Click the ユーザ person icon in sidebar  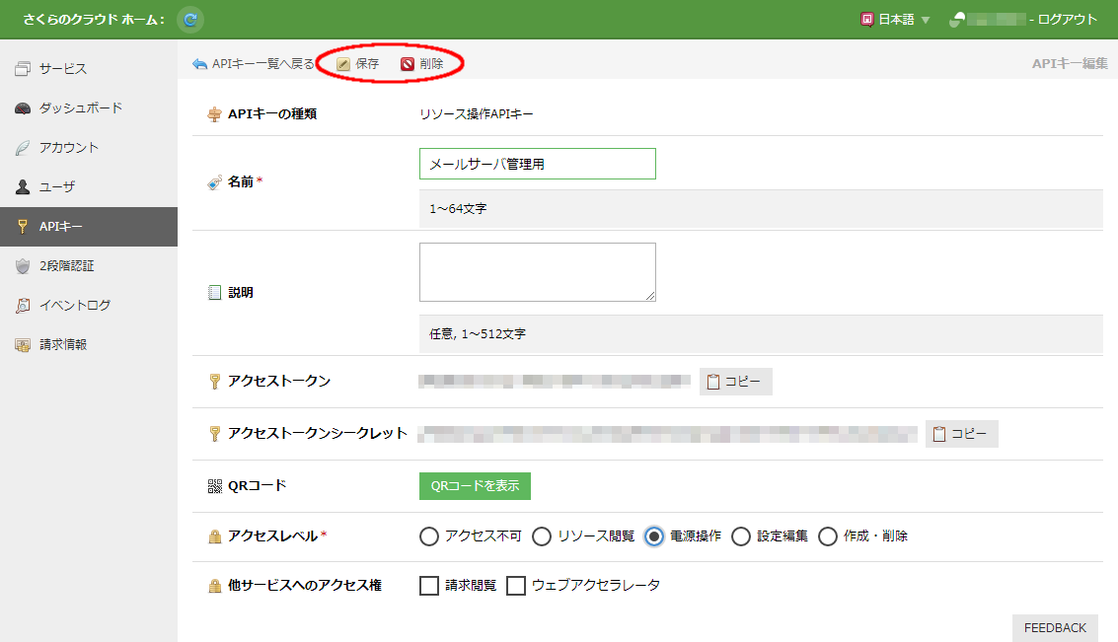point(23,187)
